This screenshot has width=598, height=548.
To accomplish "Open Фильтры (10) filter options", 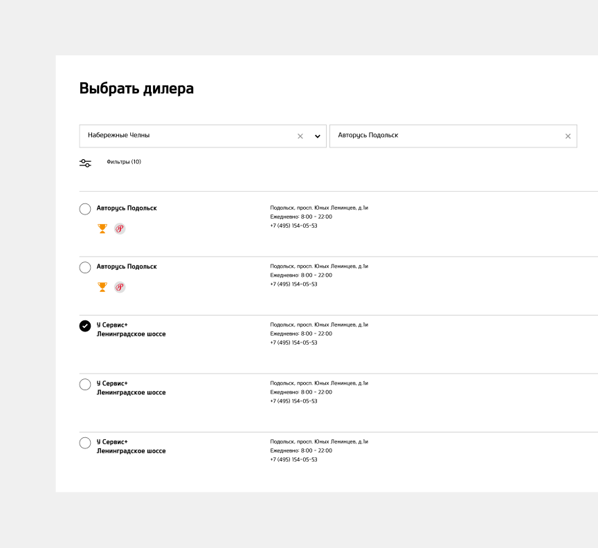I will coord(124,162).
